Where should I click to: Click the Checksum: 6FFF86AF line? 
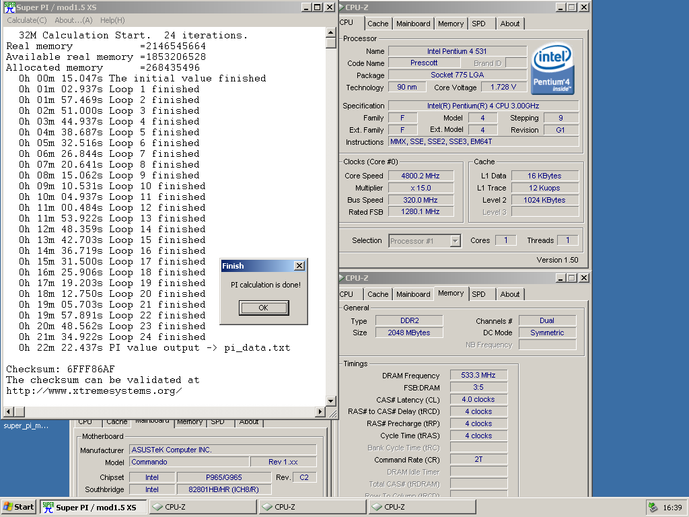[61, 370]
